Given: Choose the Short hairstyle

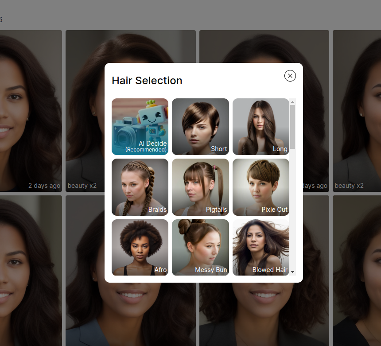Looking at the screenshot, I should click(x=200, y=127).
